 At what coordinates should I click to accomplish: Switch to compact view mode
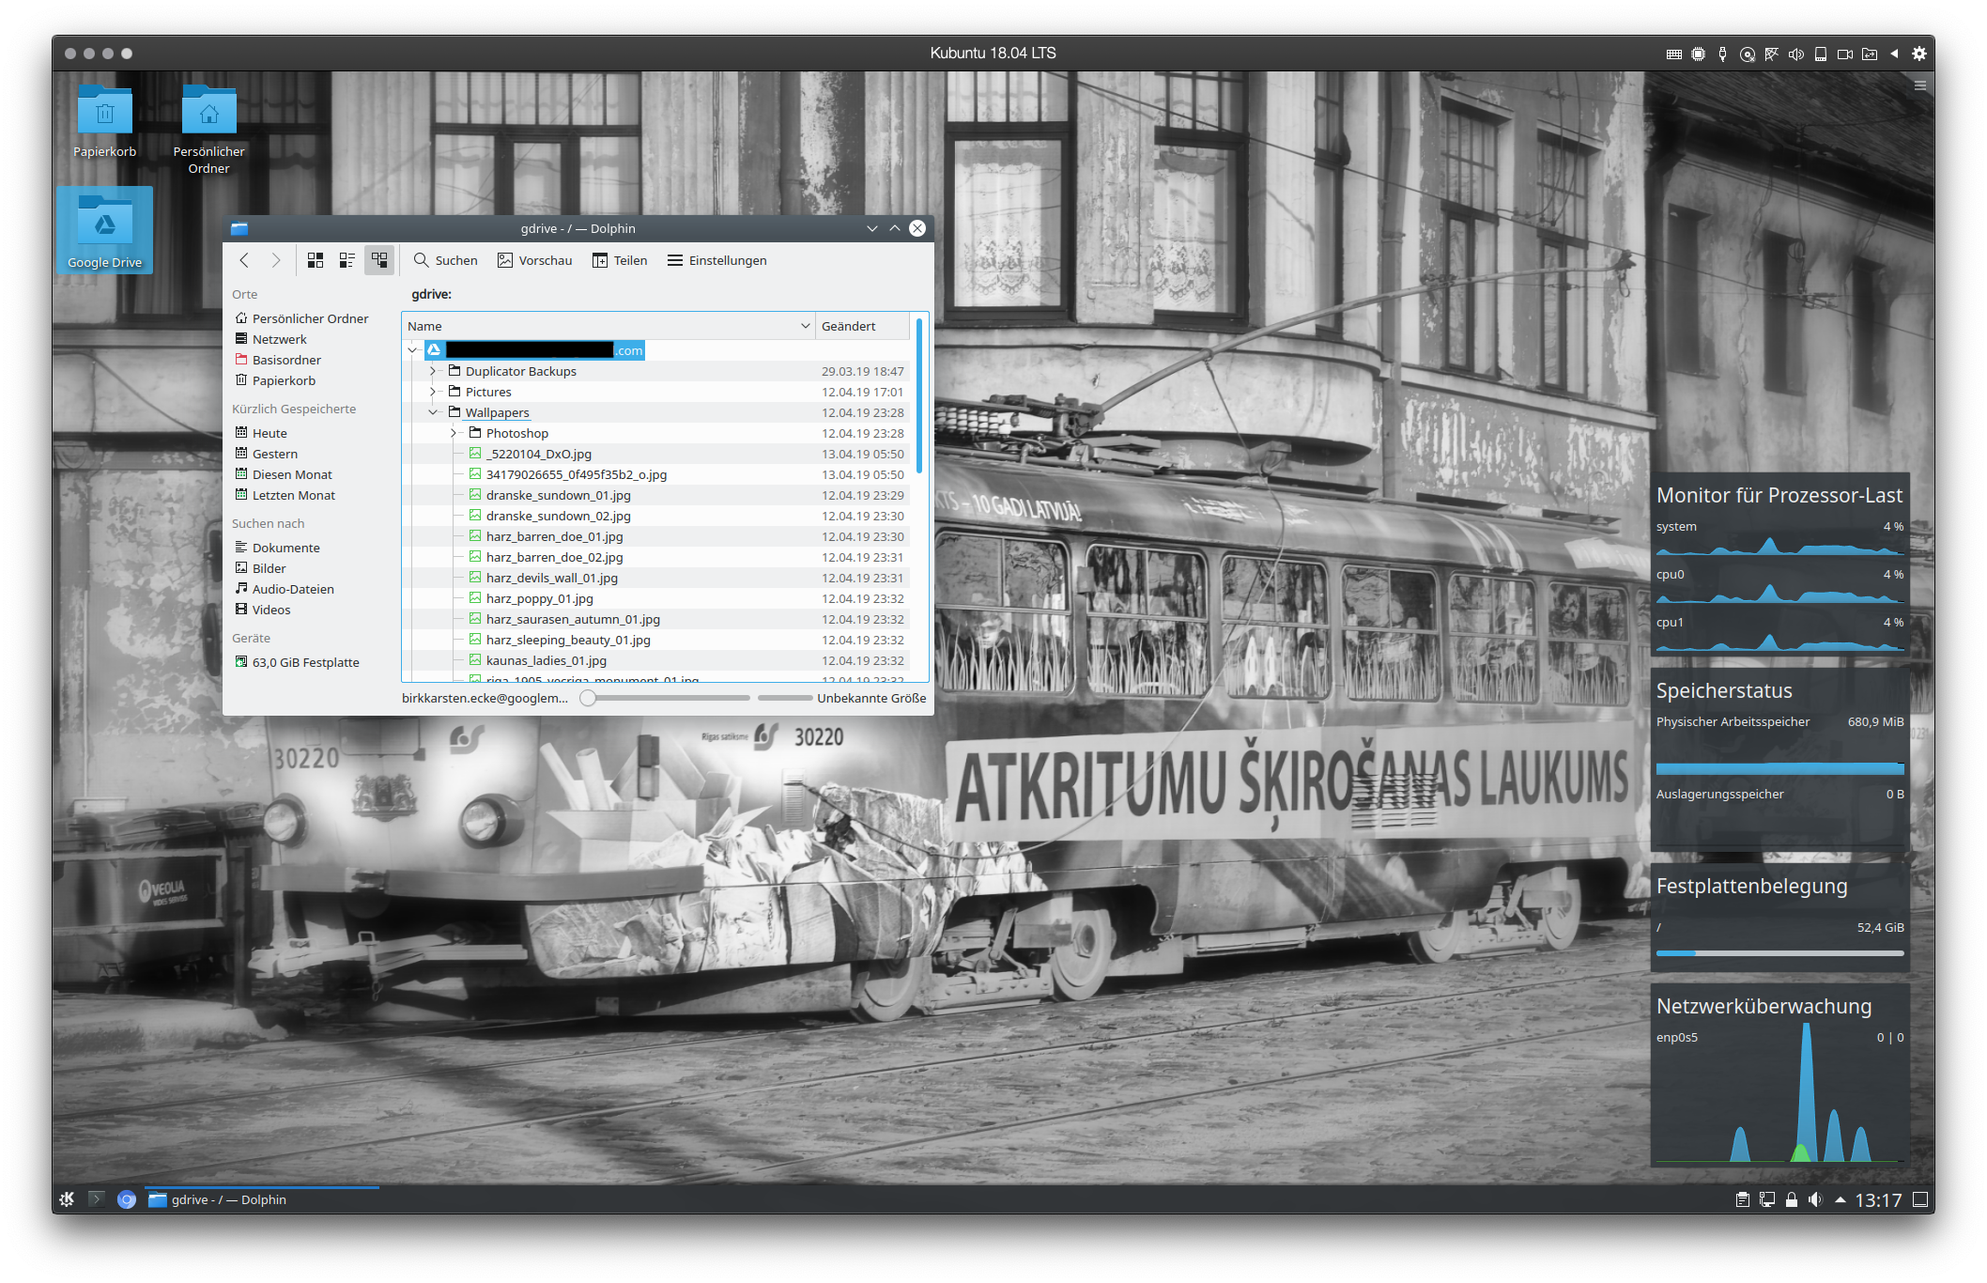(347, 260)
